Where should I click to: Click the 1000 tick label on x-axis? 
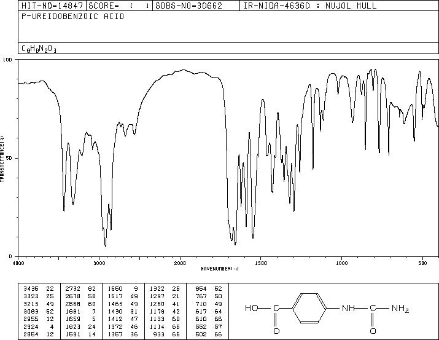point(341,263)
